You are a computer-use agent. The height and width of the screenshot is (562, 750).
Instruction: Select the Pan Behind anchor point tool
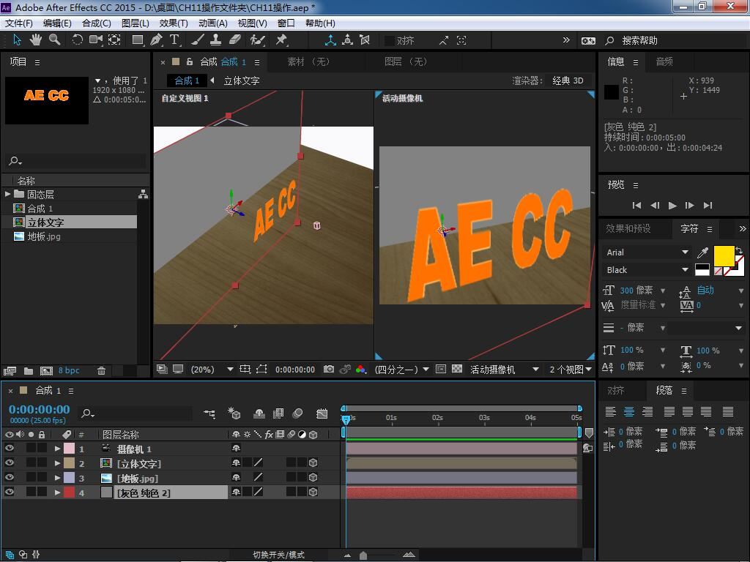pos(114,40)
